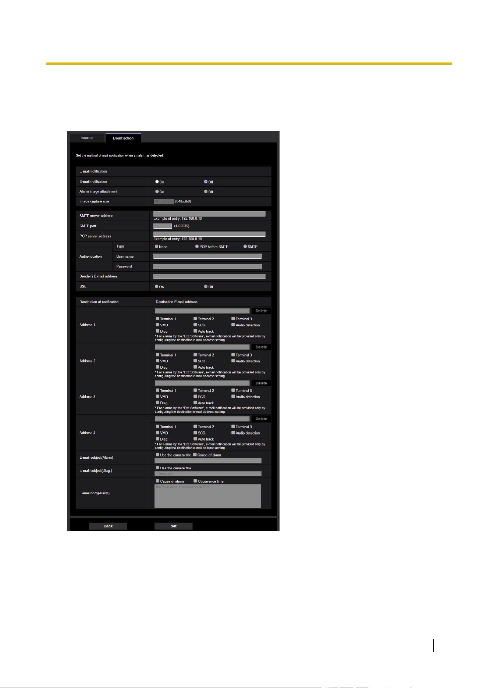Viewport: 487px width, 688px height.
Task: Choose SMTP authentication type
Action: (245, 247)
